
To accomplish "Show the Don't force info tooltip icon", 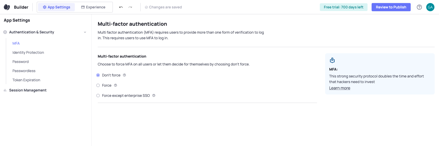I will tap(125, 75).
